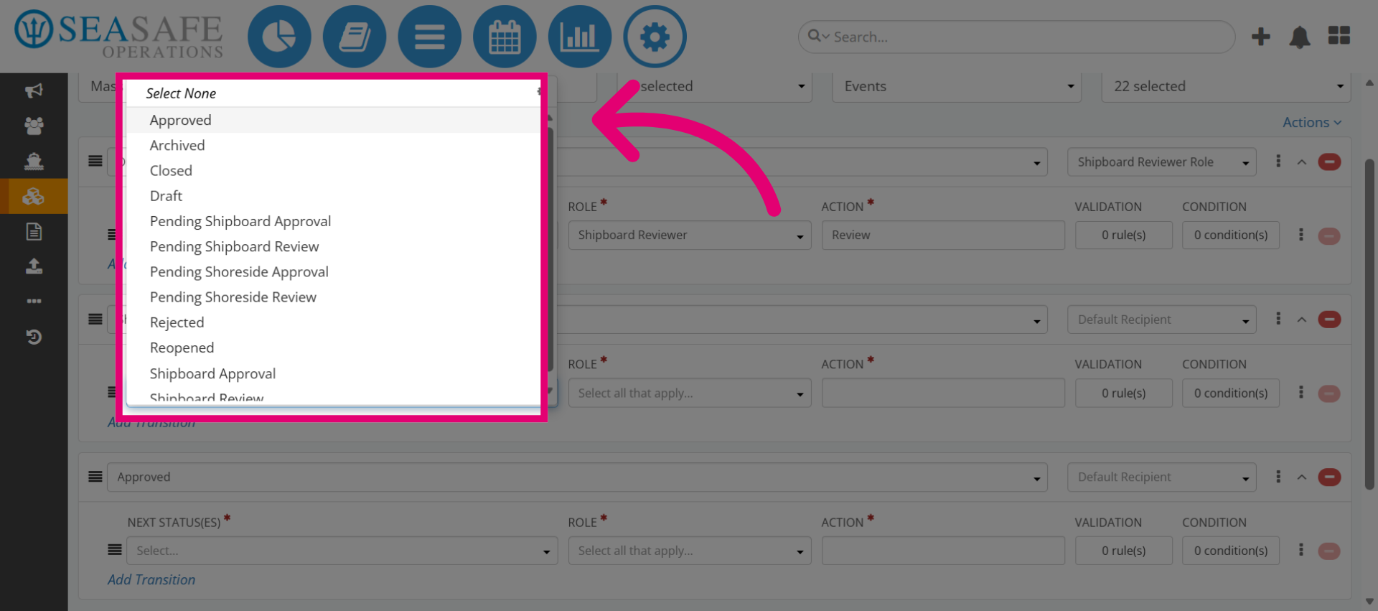
Task: Select Shipboard Approval option
Action: [x=333, y=373]
